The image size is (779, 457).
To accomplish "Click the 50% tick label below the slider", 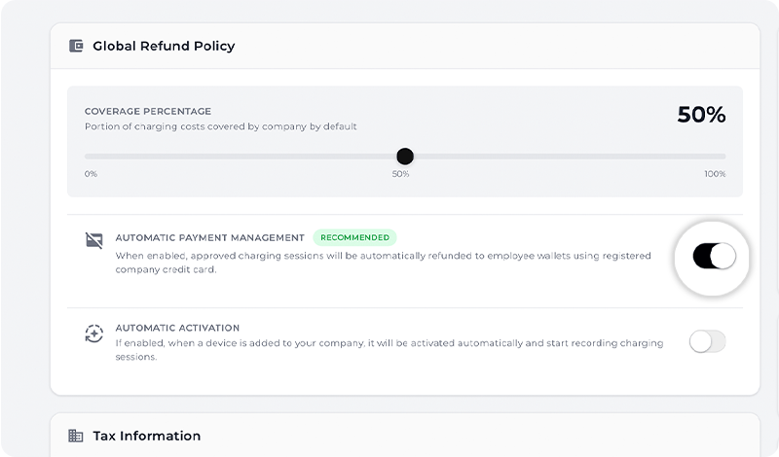I will click(400, 174).
